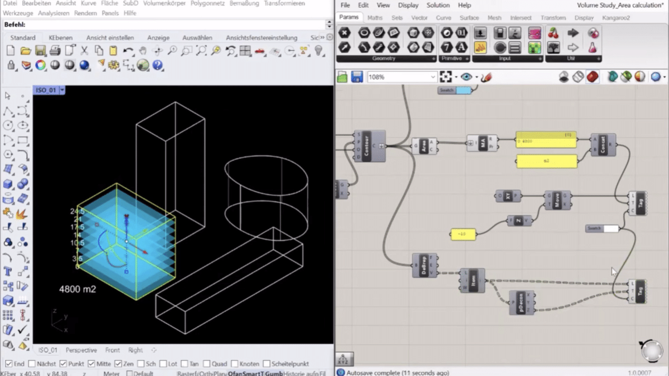The width and height of the screenshot is (669, 376).
Task: Select the Cut scissors icon
Action: click(x=84, y=51)
